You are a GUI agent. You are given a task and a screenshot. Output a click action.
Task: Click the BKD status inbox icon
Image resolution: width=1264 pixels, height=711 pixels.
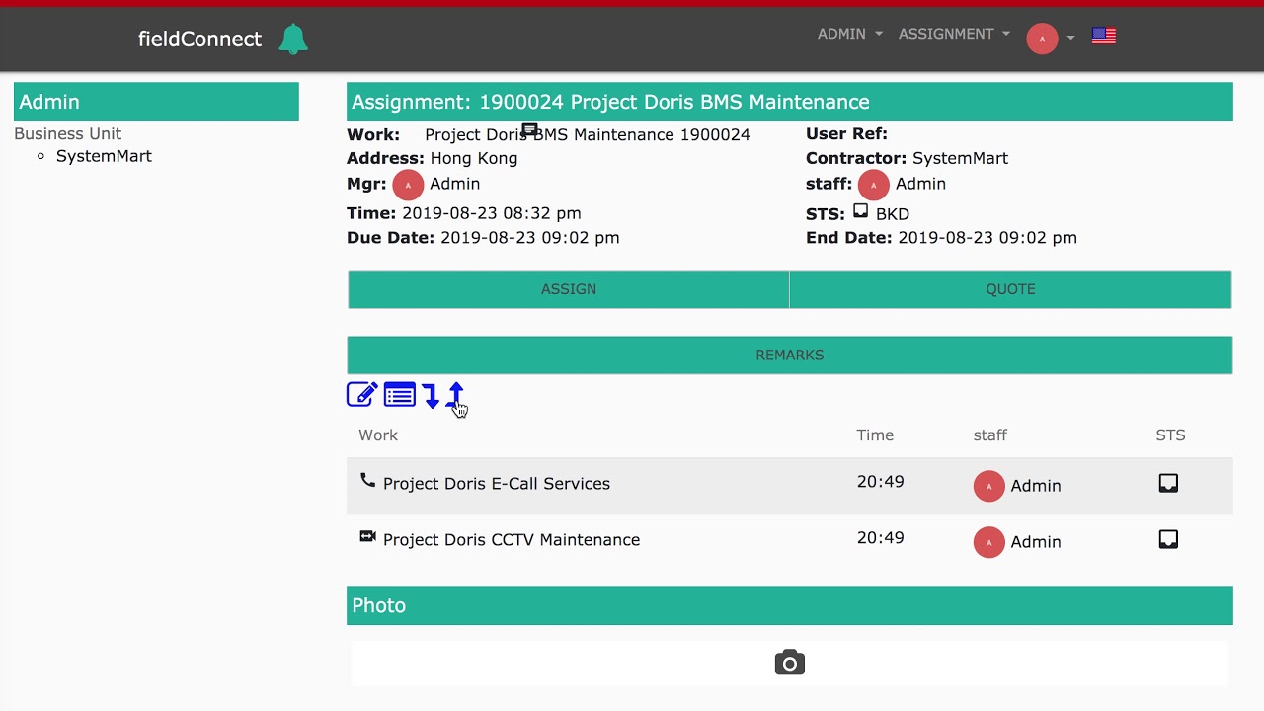(860, 211)
